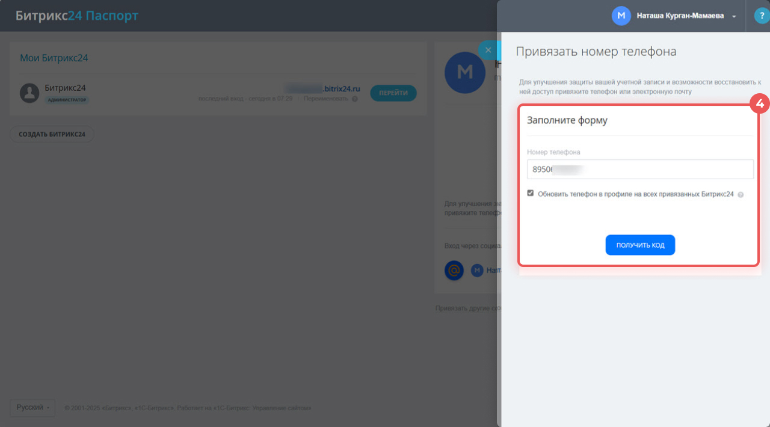Click the СОЗДАТЬ БИТРИКС24 button
This screenshot has width=770, height=427.
(x=52, y=134)
